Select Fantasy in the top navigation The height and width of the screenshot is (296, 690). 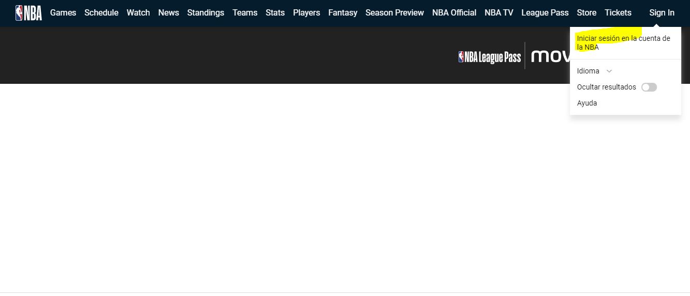(x=343, y=13)
